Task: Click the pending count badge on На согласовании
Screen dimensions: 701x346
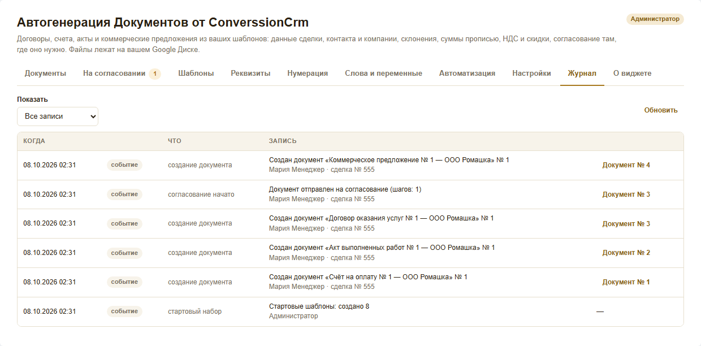Action: point(155,73)
